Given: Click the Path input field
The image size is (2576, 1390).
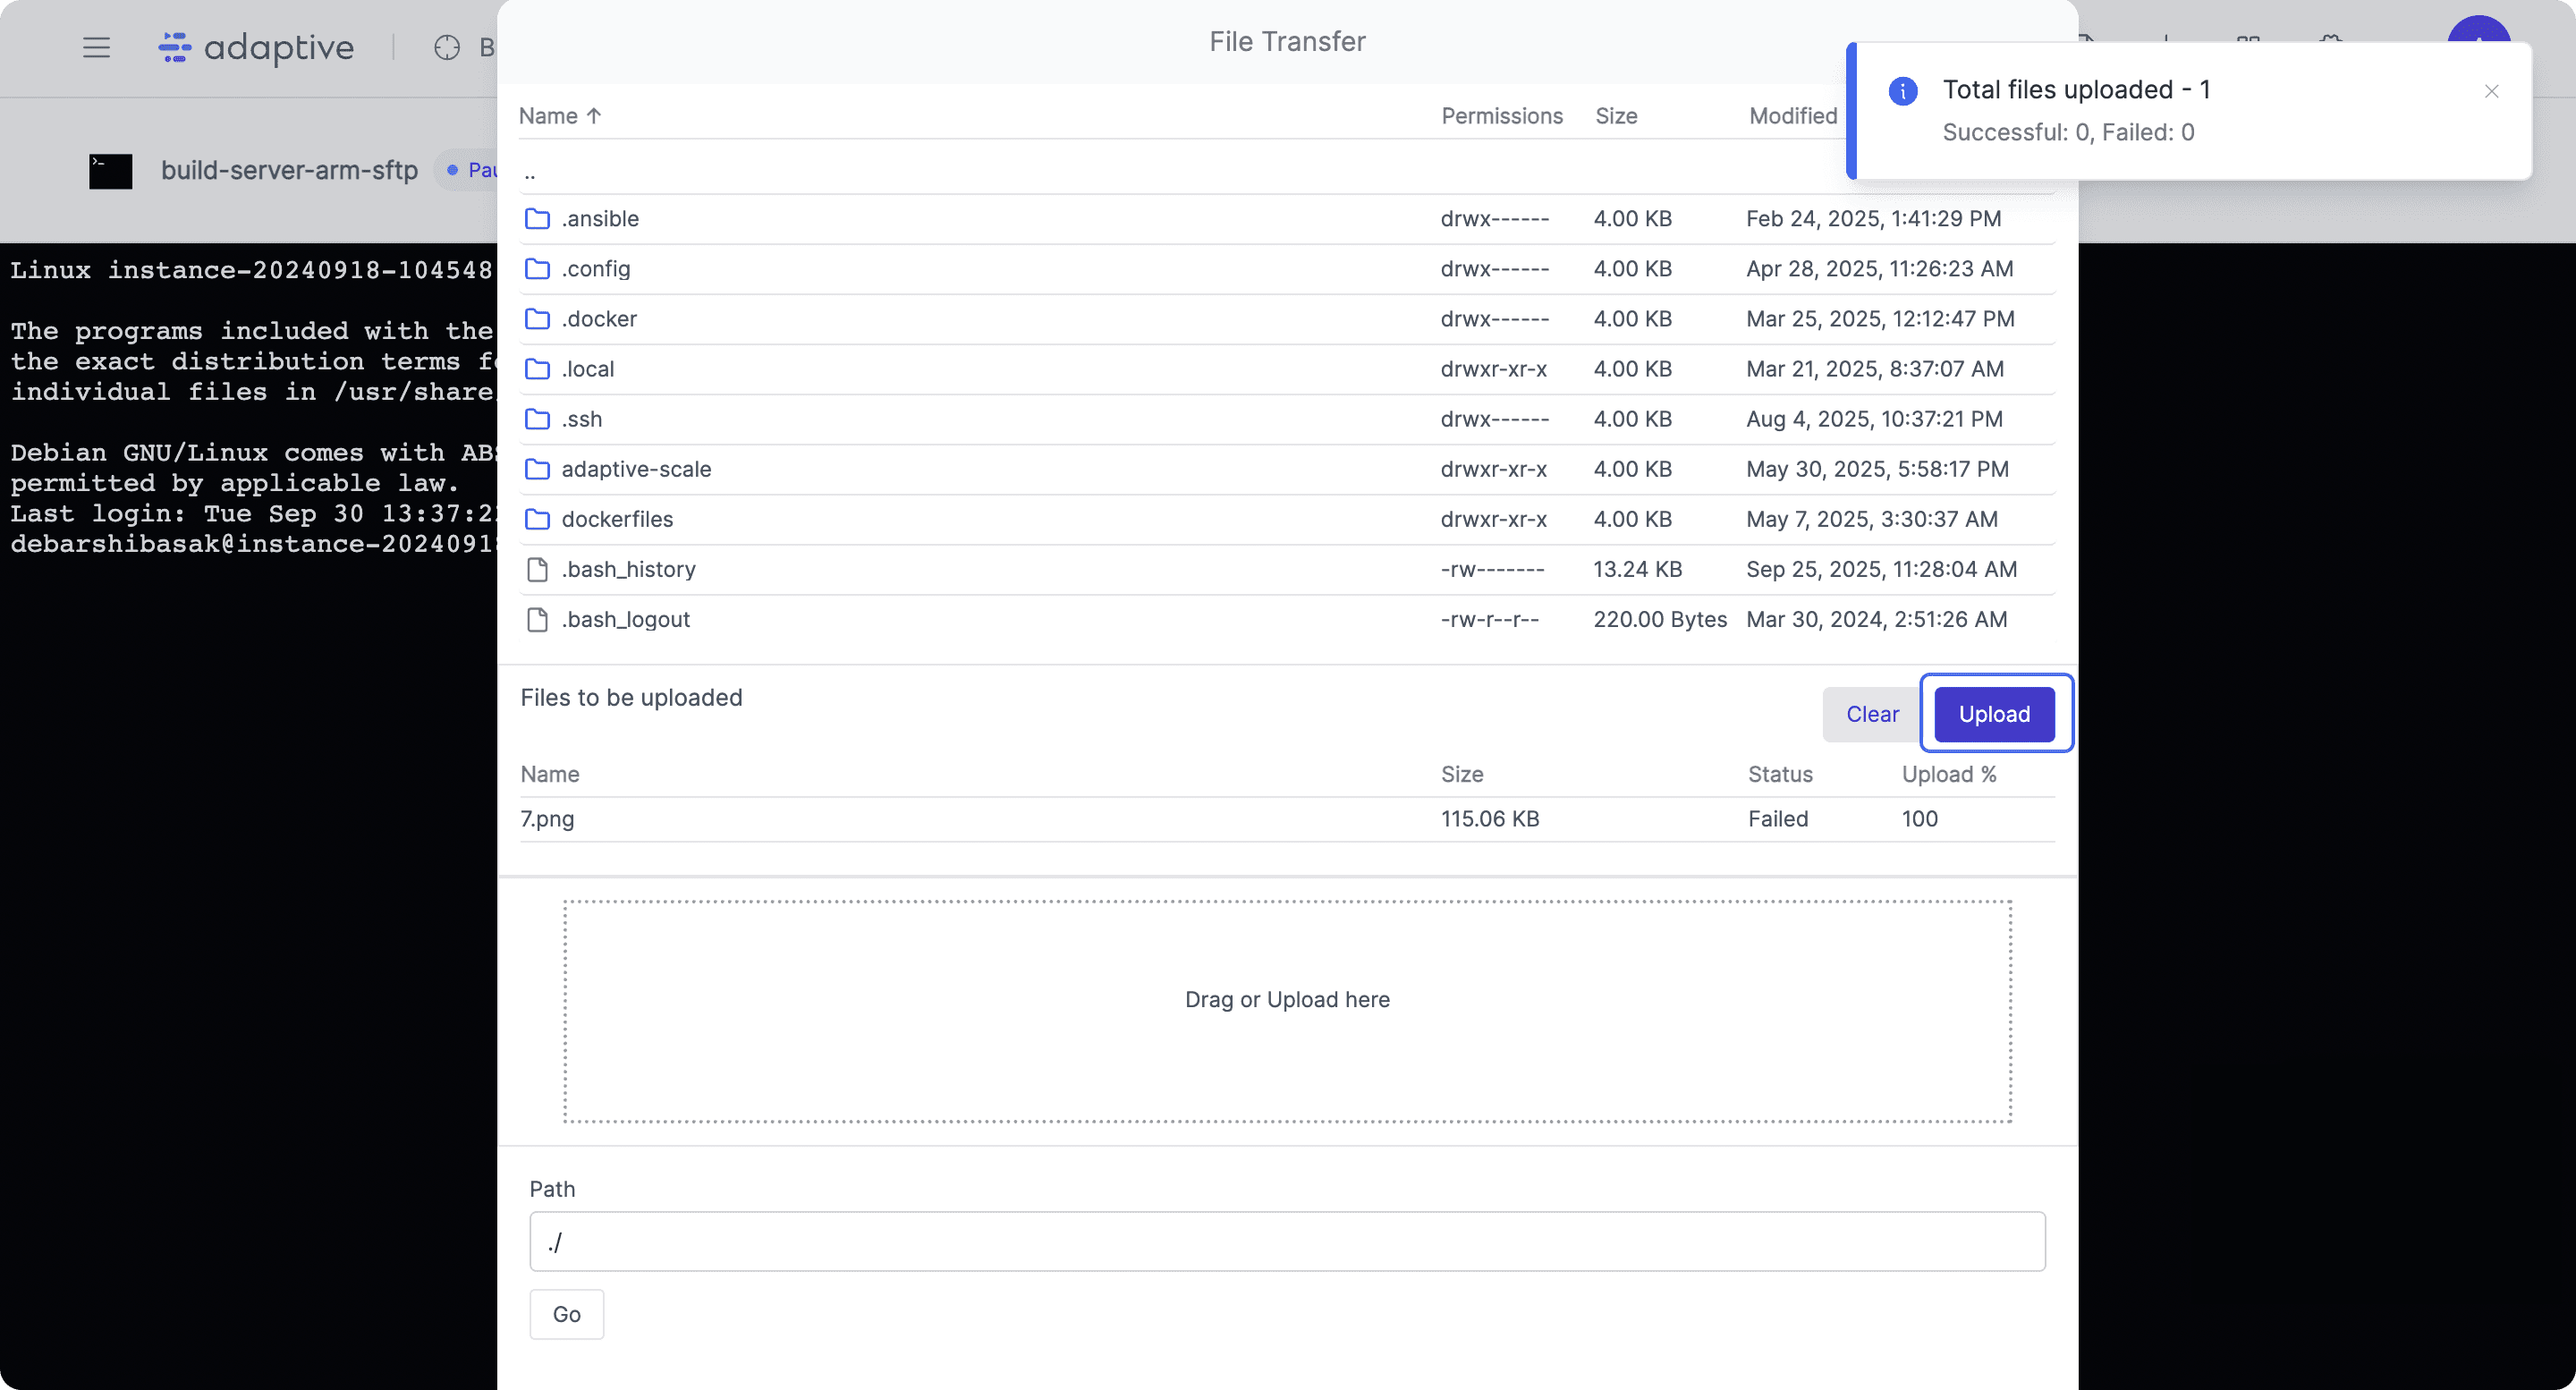Looking at the screenshot, I should 1286,1242.
